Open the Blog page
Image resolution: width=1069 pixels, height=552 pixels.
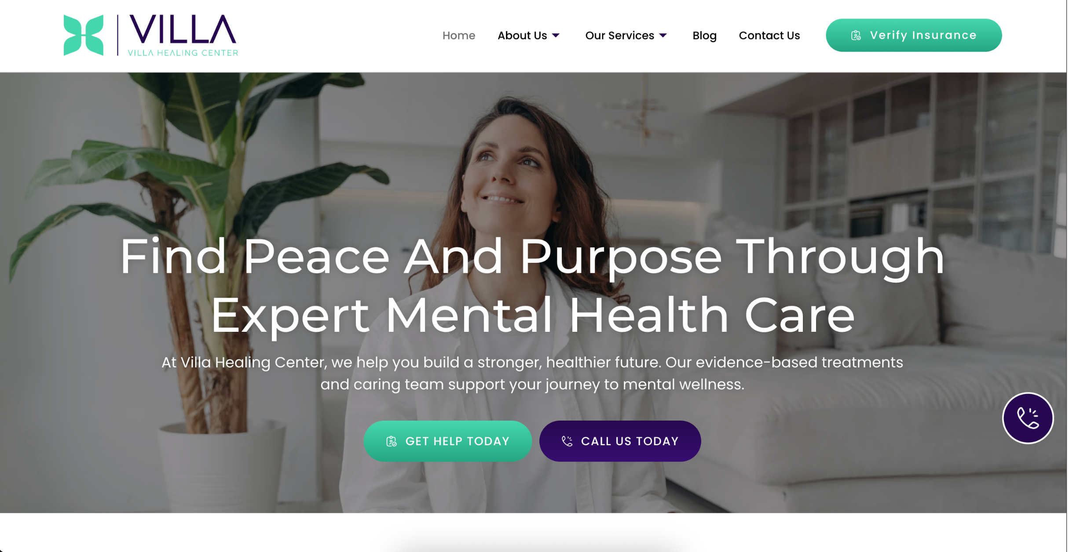[704, 36]
